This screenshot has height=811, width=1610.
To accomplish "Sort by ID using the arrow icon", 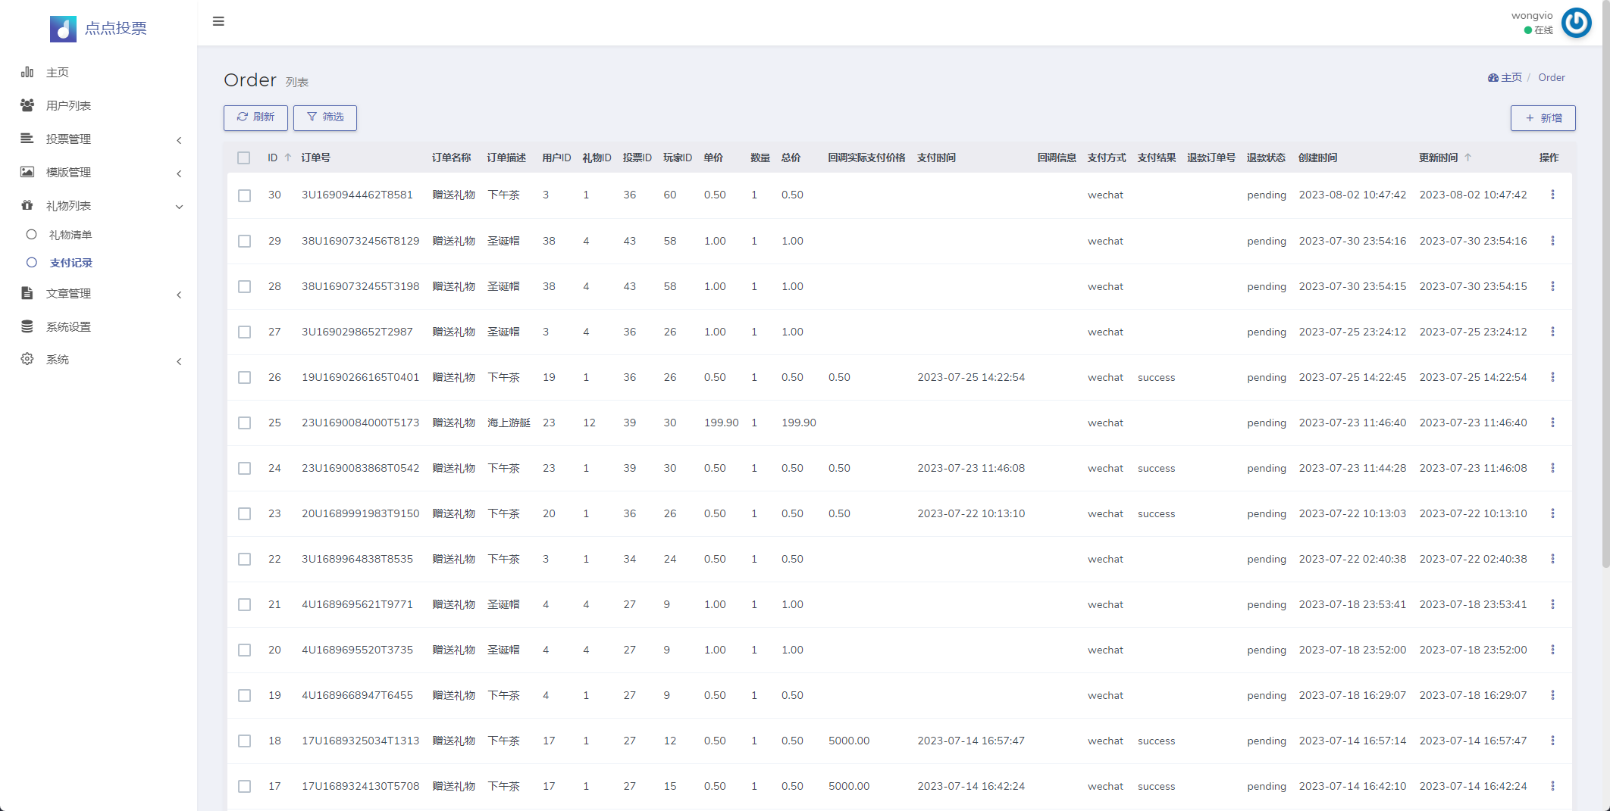I will click(288, 158).
